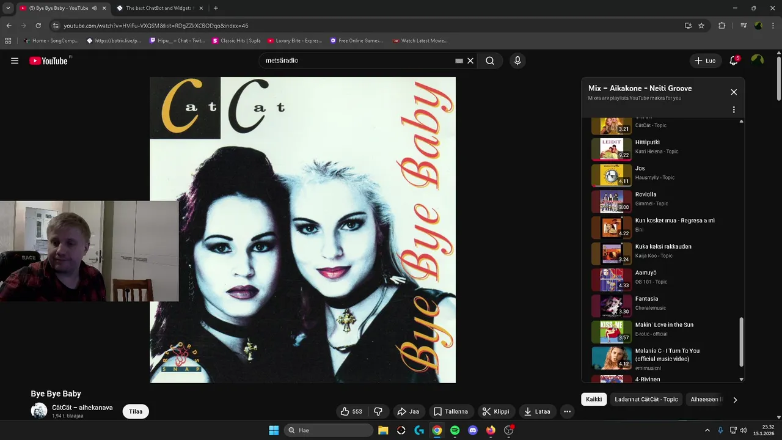Go back to the previous page
The width and height of the screenshot is (782, 440).
tap(9, 26)
